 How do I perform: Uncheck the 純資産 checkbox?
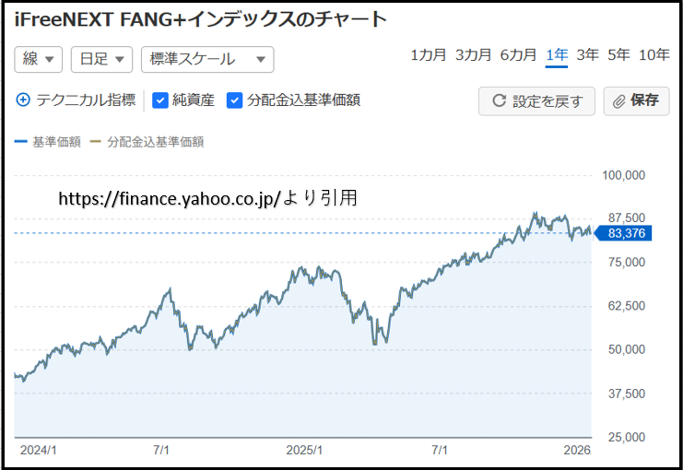click(x=160, y=100)
